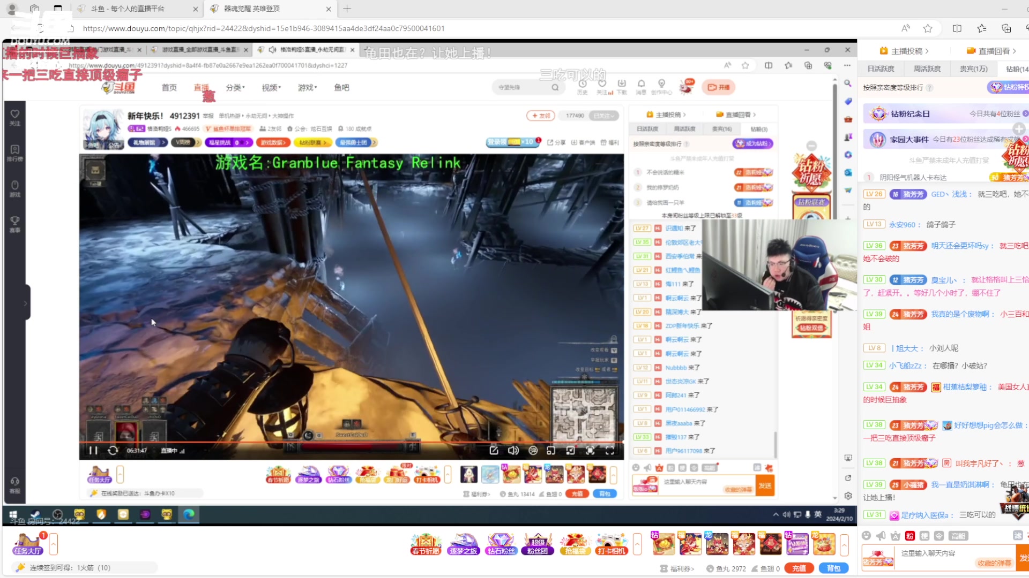
Task: Add this page to favorites (star icon)
Action: click(928, 28)
